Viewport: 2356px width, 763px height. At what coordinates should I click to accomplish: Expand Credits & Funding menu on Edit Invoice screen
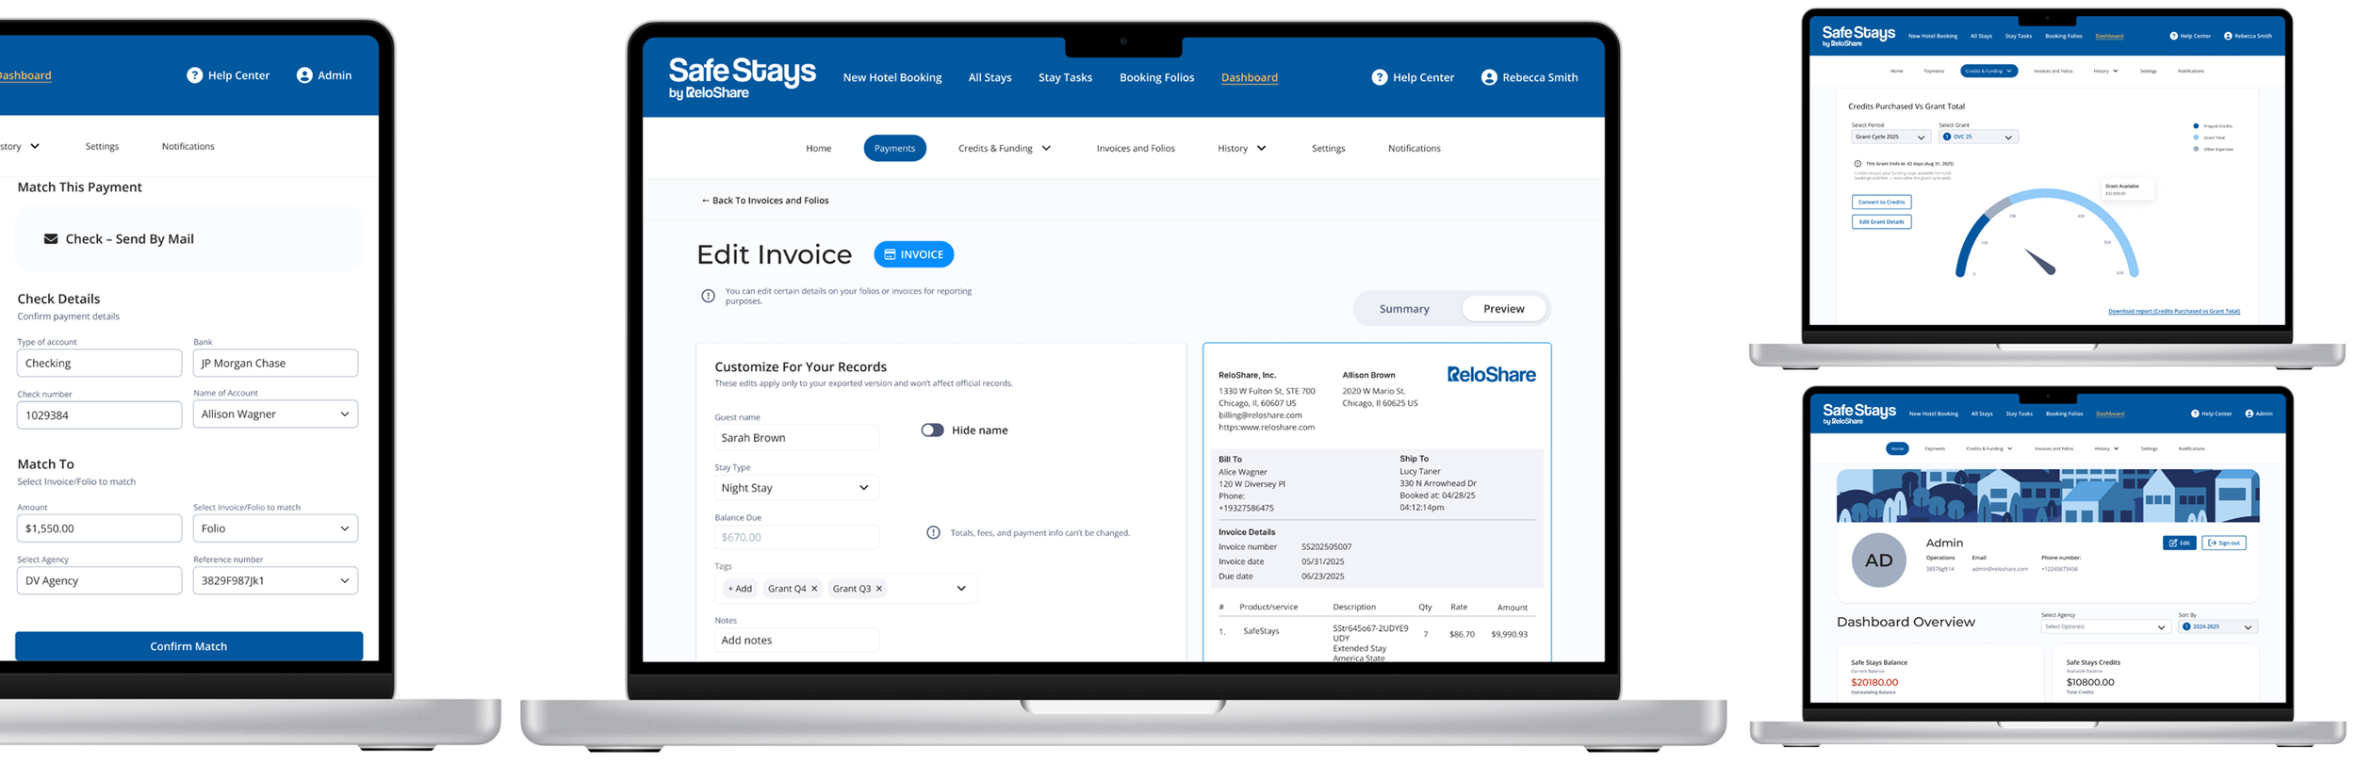pos(1005,148)
